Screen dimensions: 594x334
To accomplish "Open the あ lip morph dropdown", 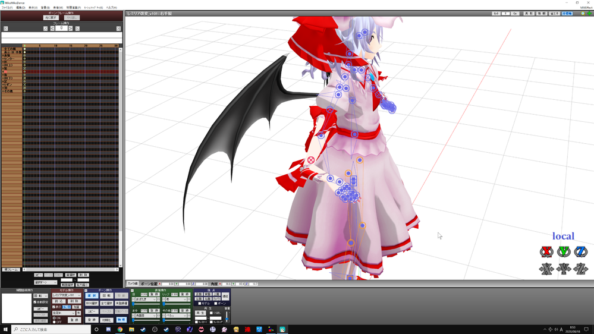I will coord(175,299).
